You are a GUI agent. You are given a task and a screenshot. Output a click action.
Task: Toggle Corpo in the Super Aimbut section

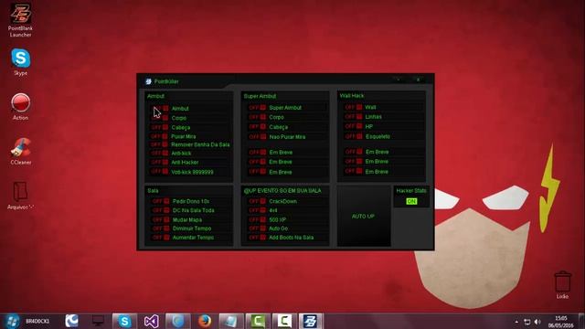click(258, 117)
